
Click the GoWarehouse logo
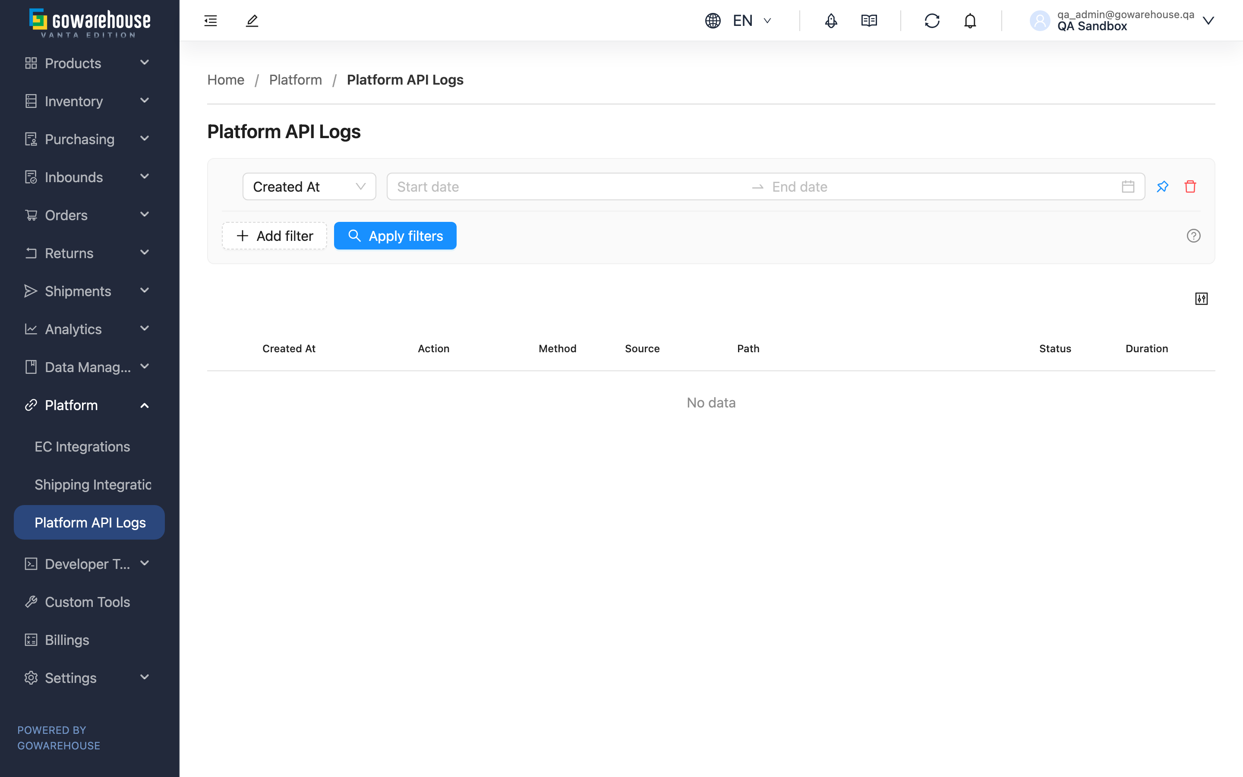click(90, 23)
